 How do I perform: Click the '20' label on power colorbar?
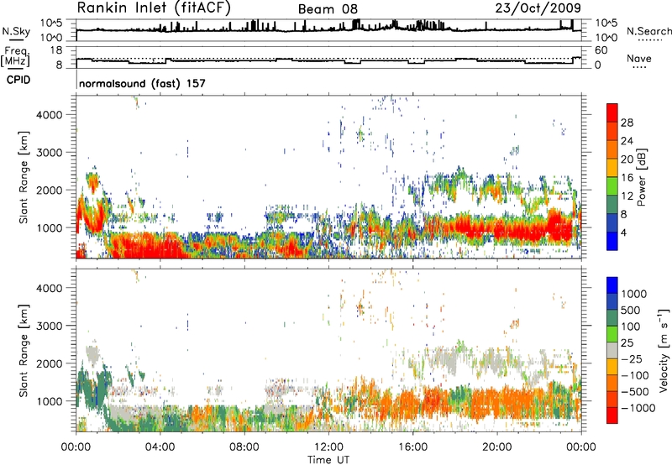(x=627, y=159)
